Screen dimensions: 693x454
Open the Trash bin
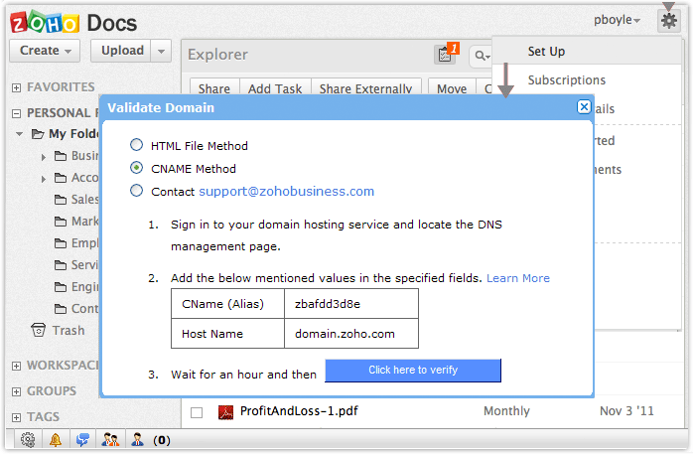(39, 330)
